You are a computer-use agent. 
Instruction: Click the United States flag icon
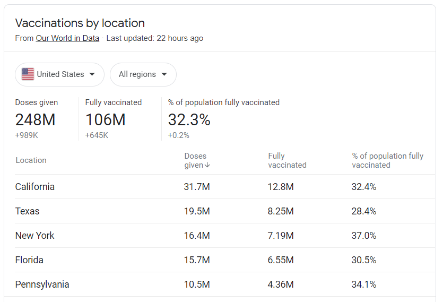click(28, 74)
